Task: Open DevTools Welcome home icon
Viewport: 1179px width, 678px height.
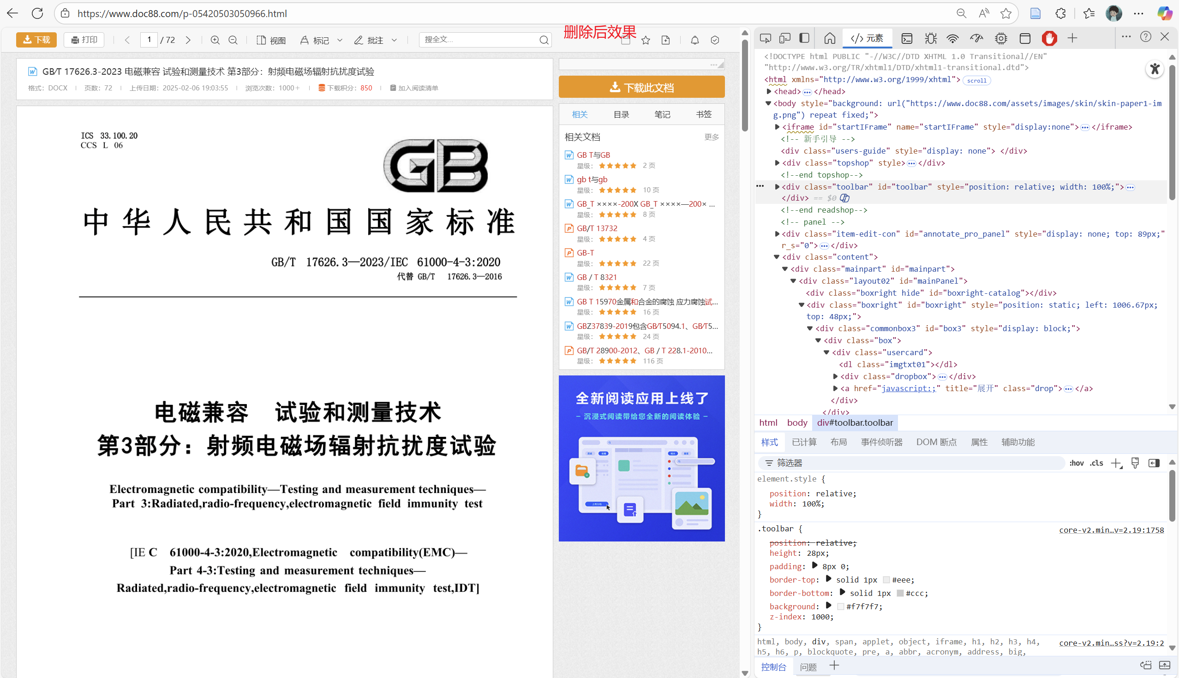Action: [x=830, y=38]
